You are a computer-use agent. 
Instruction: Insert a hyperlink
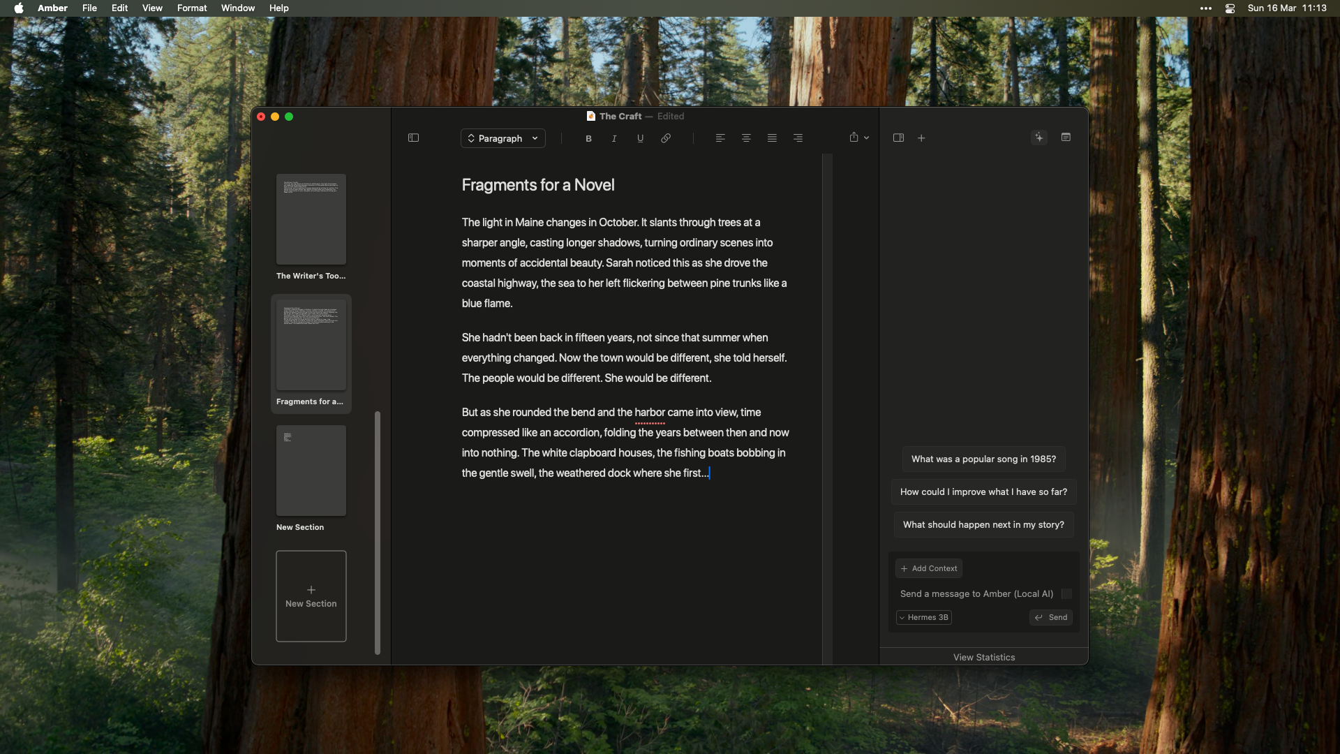point(665,138)
